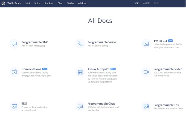The height and width of the screenshot is (120, 186).
Task: Open the Programmable Fax title link
Action: 166,105
